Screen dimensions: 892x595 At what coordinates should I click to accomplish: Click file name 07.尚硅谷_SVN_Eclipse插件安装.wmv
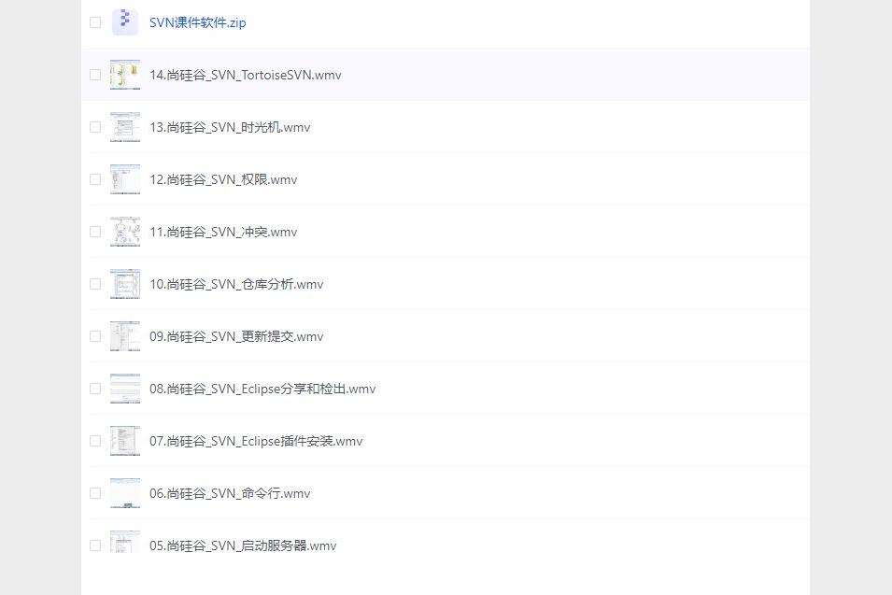click(x=256, y=442)
